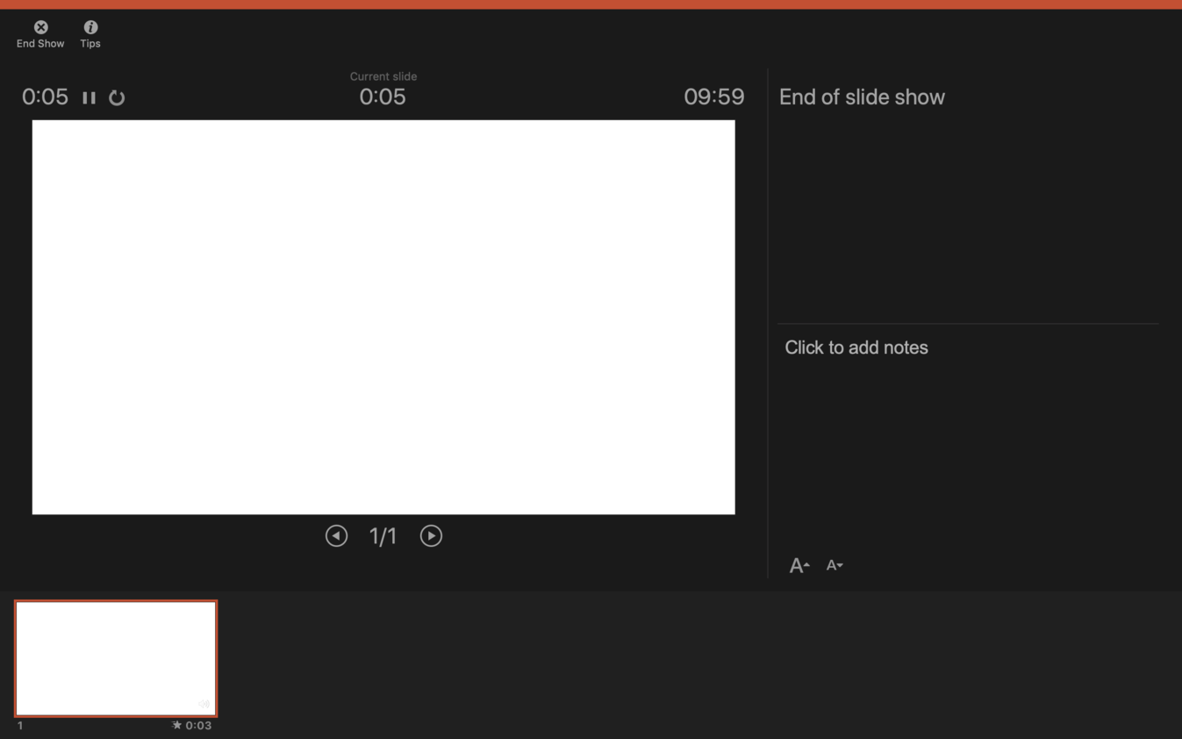
Task: Click the End Show X icon
Action: click(x=40, y=27)
